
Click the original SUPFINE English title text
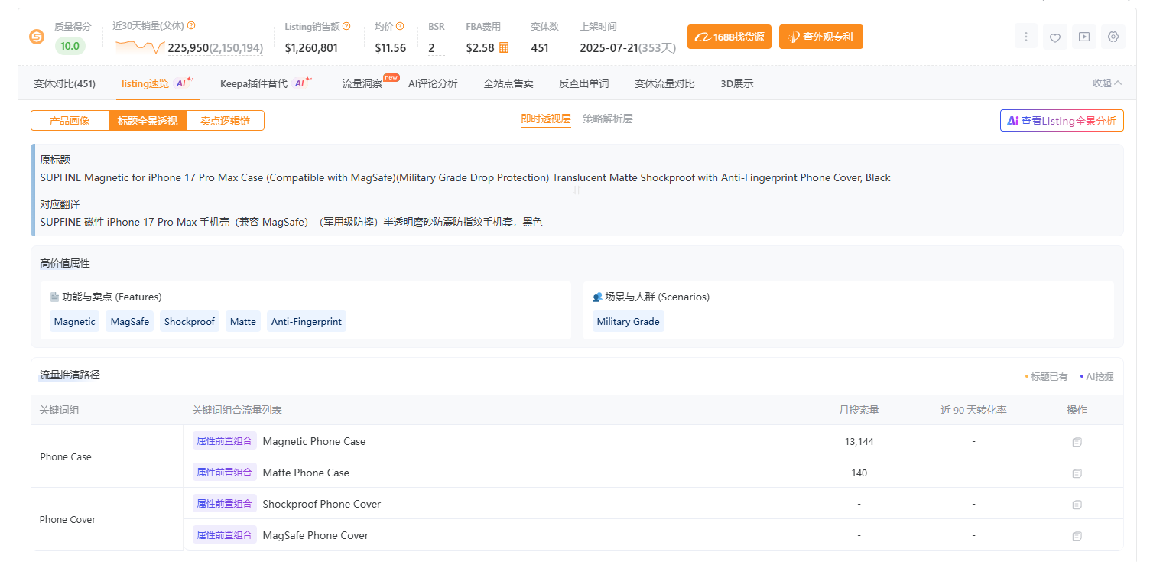[465, 177]
